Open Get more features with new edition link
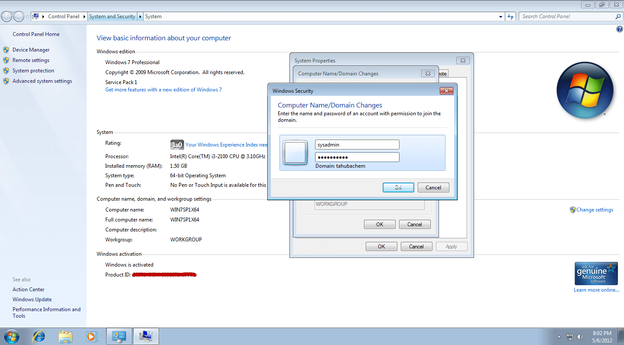 (163, 90)
